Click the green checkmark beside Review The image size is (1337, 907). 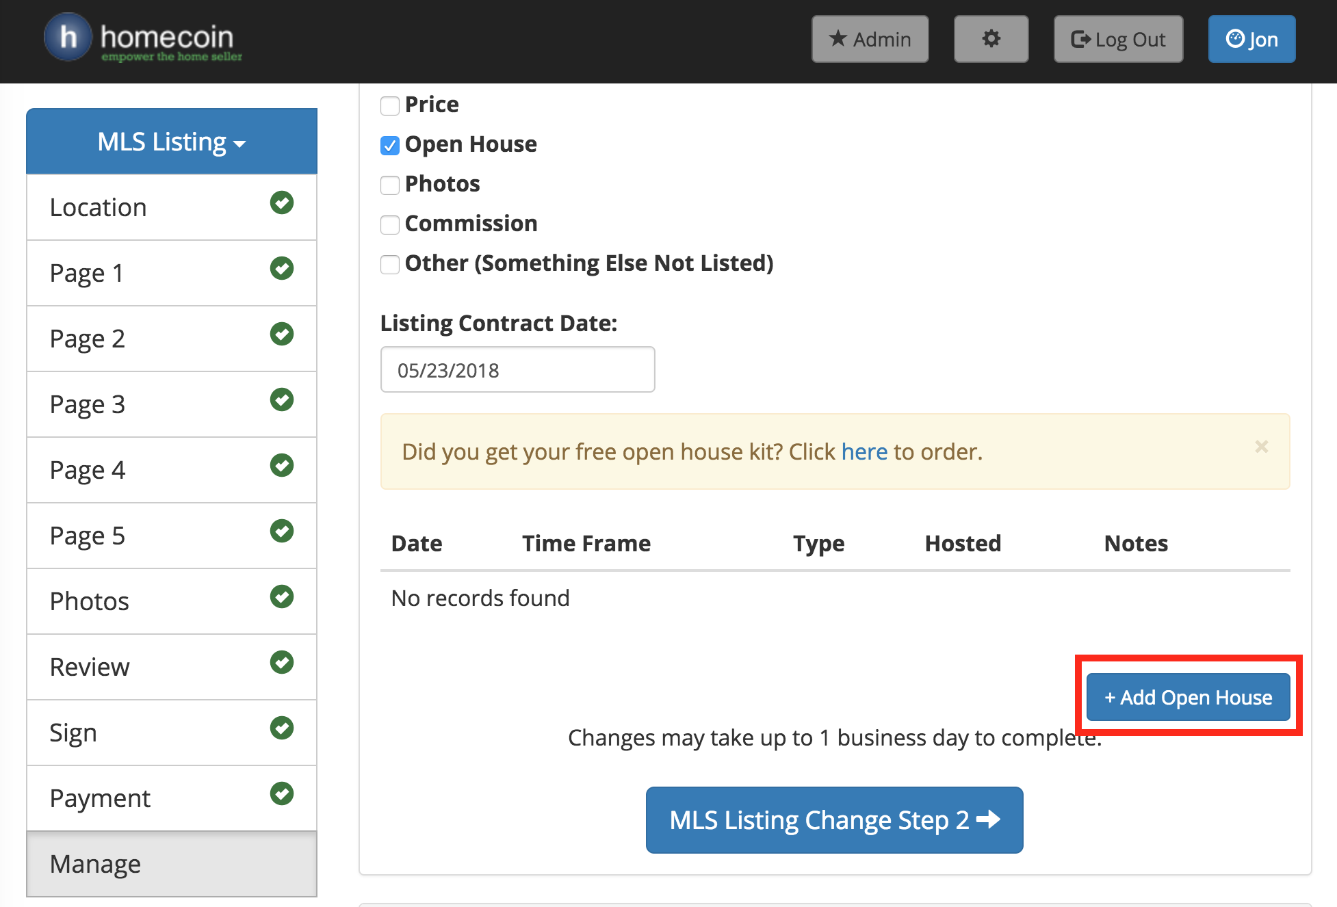(282, 662)
